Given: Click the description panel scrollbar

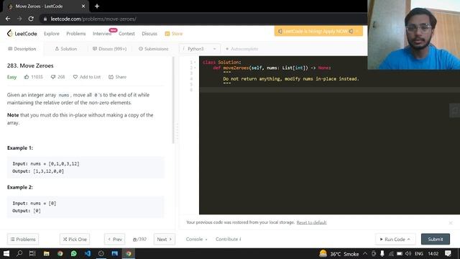Looking at the screenshot, I should click(173, 100).
